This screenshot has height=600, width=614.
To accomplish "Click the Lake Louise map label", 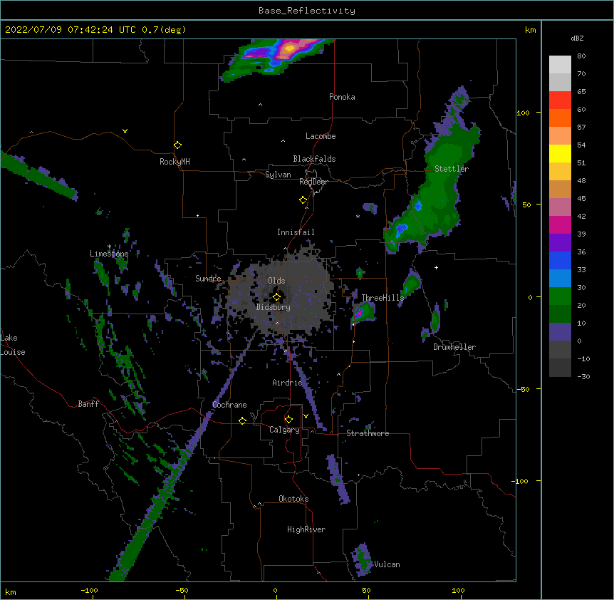I will 13,345.
